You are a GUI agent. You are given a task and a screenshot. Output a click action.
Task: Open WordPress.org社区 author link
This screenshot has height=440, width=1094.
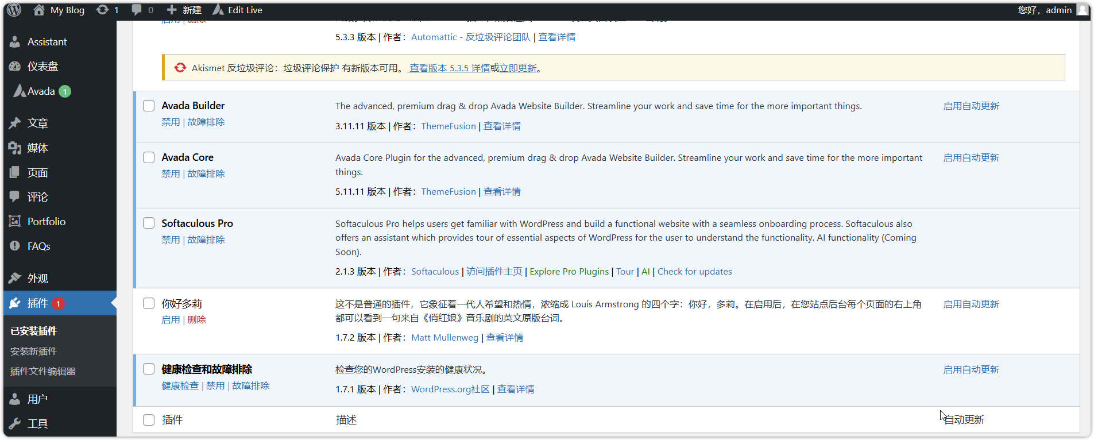pos(450,389)
